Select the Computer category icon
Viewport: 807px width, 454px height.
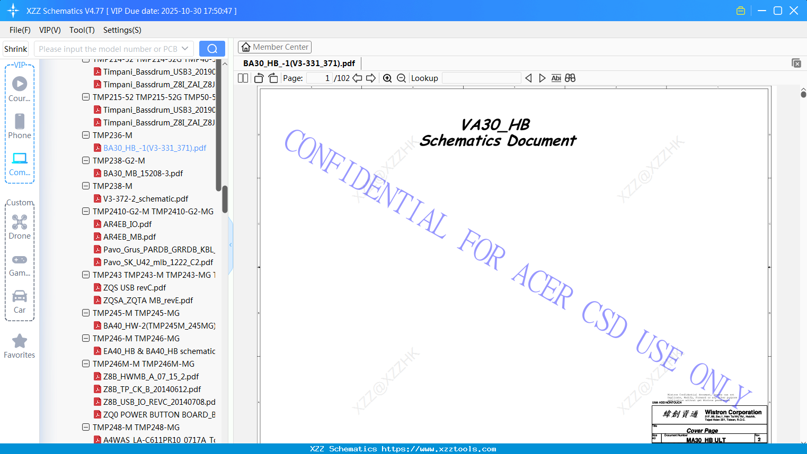pos(20,164)
